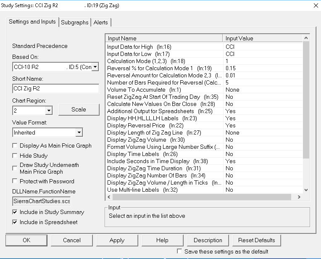
Task: Click the Input Value column header
Action: tap(263, 38)
